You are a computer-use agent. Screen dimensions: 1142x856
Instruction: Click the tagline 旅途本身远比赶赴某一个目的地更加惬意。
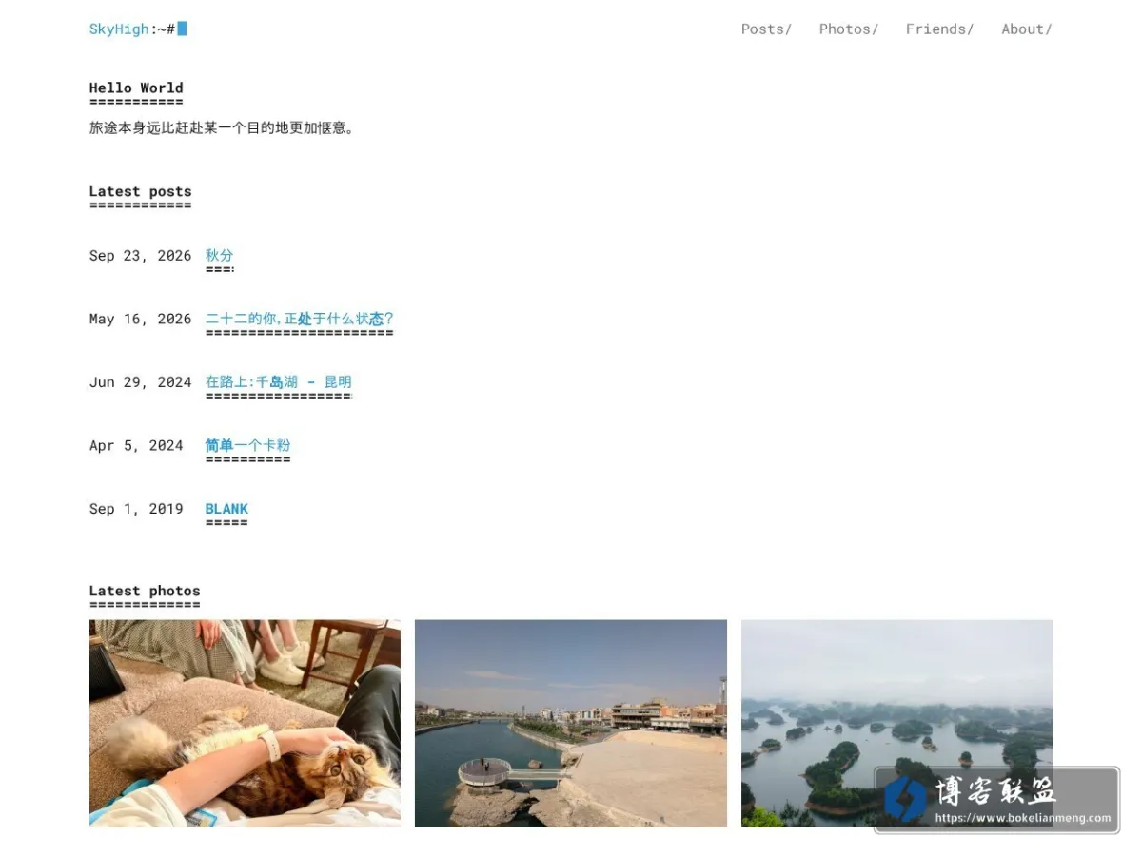[x=222, y=127]
